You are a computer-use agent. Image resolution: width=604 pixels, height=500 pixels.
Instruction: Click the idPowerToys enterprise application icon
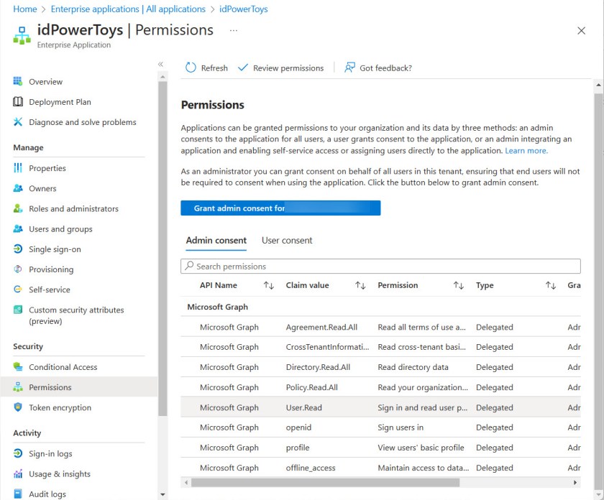[22, 36]
